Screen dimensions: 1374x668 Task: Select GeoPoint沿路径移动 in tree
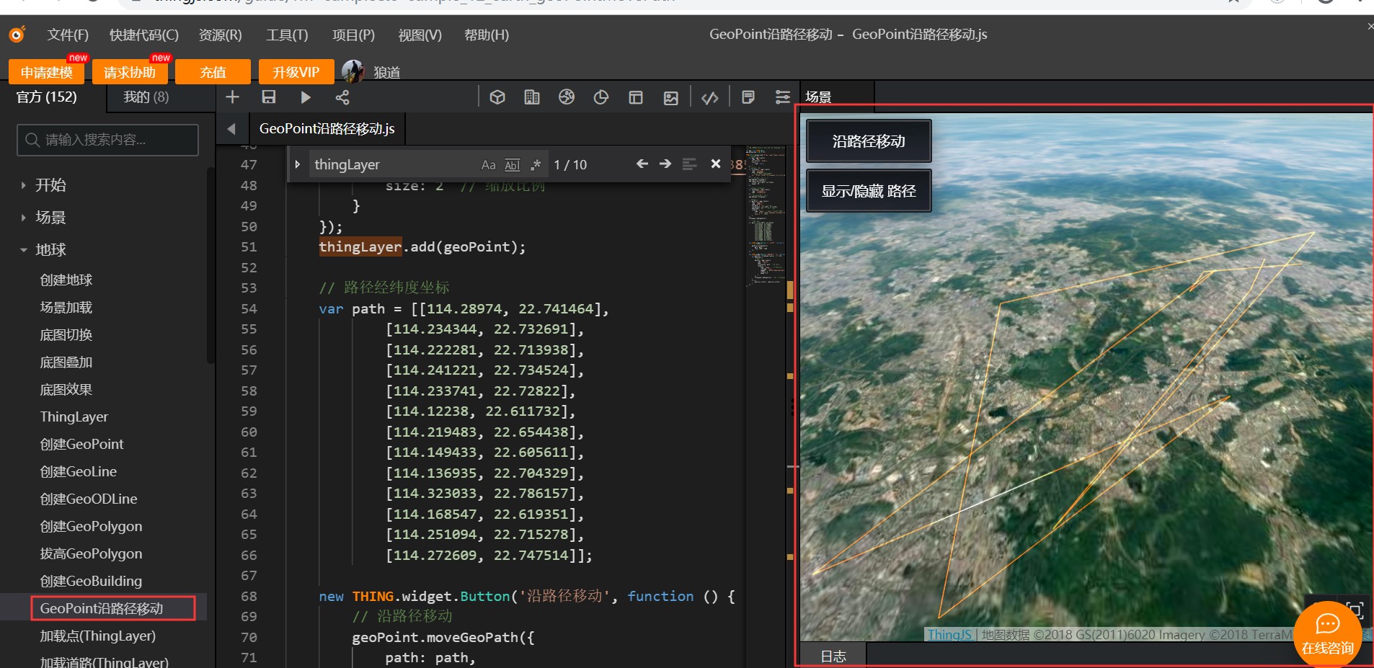click(x=102, y=608)
